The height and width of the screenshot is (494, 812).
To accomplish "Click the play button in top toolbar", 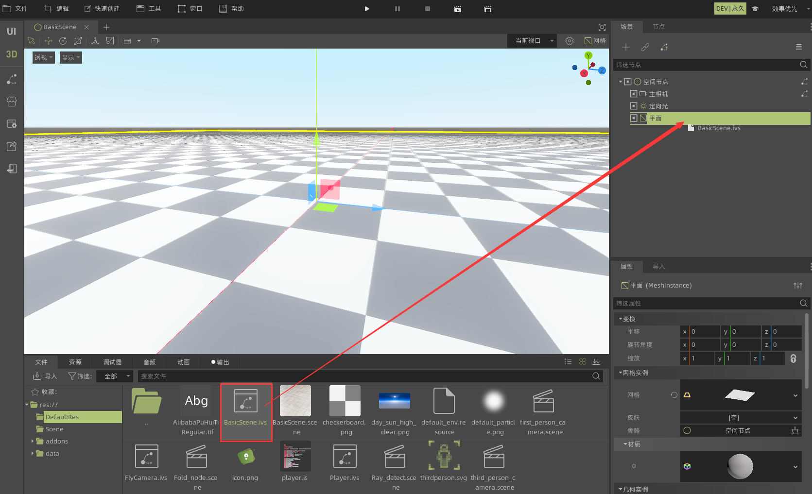I will (367, 9).
